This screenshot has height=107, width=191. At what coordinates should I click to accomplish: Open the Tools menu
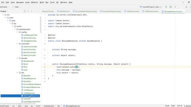pyautogui.click(x=53, y=2)
